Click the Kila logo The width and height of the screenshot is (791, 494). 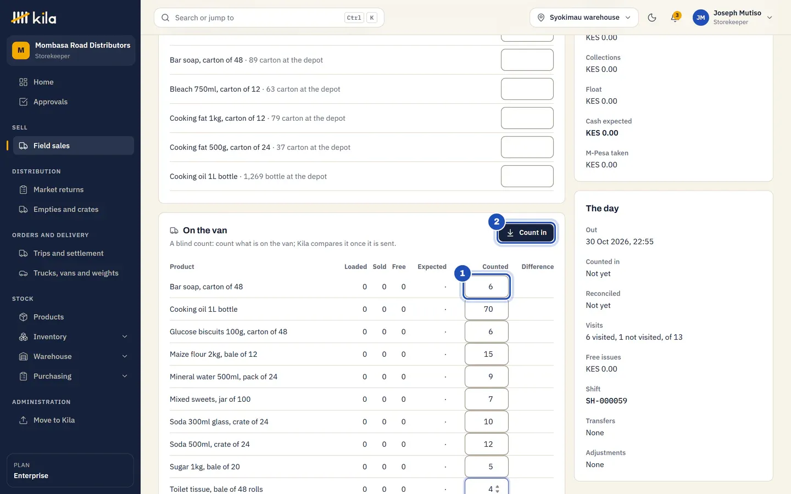pyautogui.click(x=34, y=18)
